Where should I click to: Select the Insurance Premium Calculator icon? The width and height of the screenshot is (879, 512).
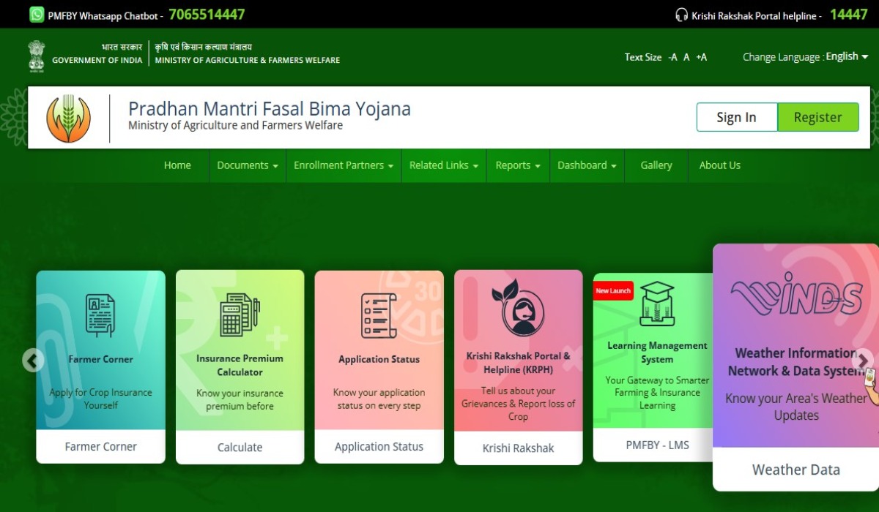(240, 313)
